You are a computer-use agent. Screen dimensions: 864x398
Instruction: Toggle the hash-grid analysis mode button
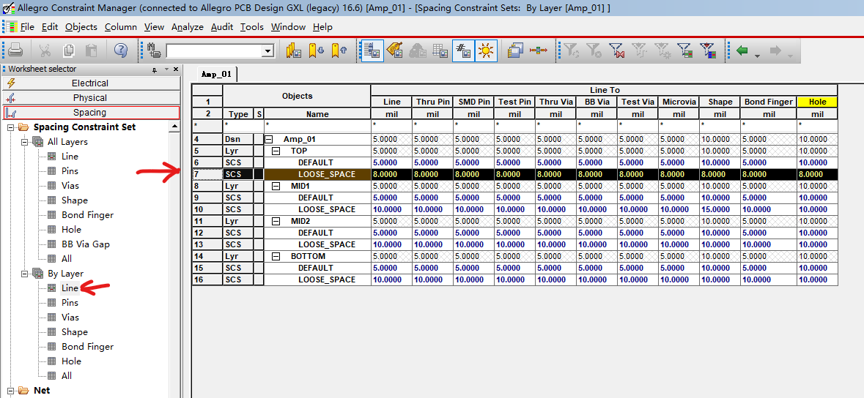click(463, 50)
